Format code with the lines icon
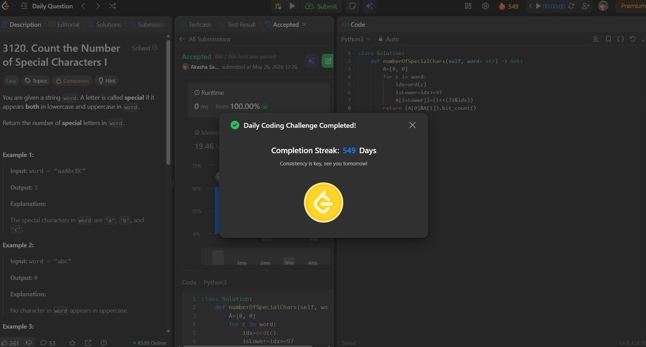The height and width of the screenshot is (347, 646). point(596,39)
